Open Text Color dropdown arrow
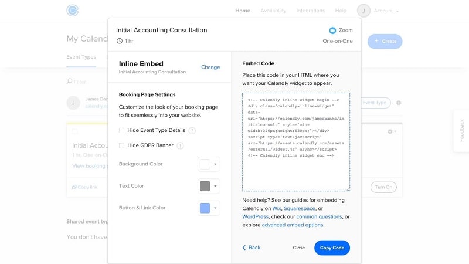This screenshot has width=469, height=264. 215,186
